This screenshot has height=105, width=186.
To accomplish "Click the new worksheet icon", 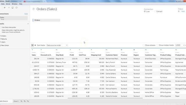I will click(21, 101).
